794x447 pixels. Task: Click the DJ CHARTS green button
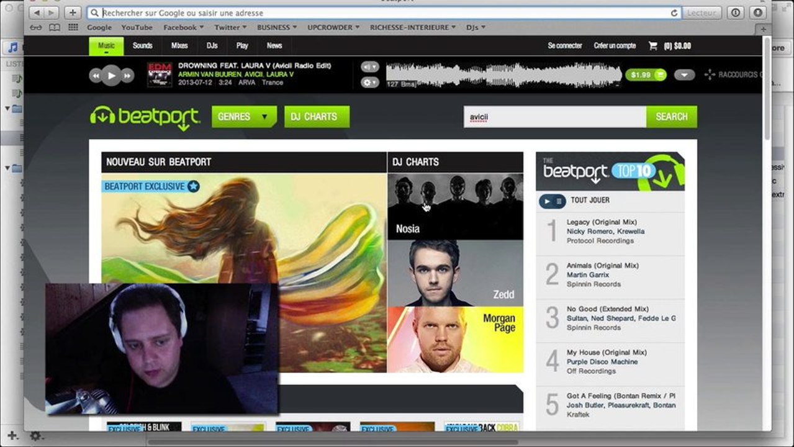317,116
